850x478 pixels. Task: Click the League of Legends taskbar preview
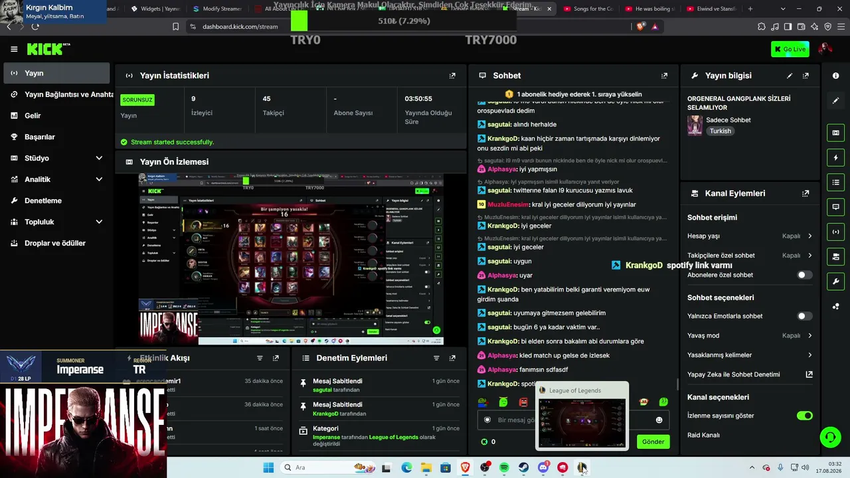point(582,416)
